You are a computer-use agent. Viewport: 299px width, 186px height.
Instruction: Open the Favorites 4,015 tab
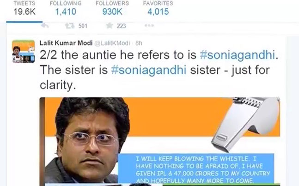[x=158, y=9]
